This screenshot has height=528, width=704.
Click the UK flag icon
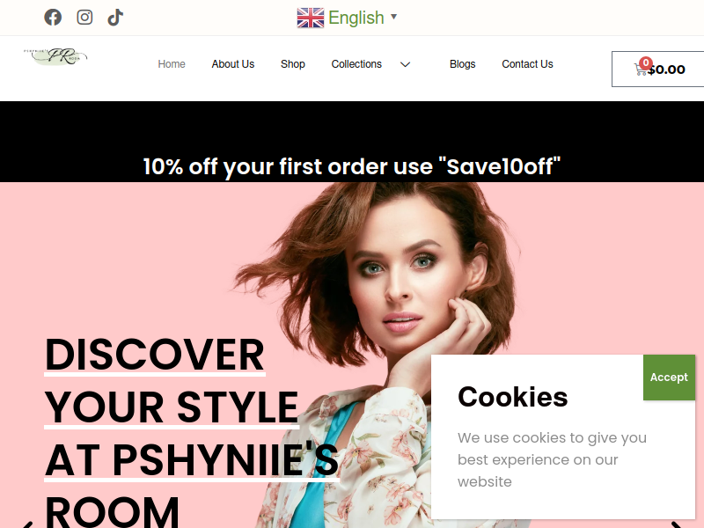point(311,18)
